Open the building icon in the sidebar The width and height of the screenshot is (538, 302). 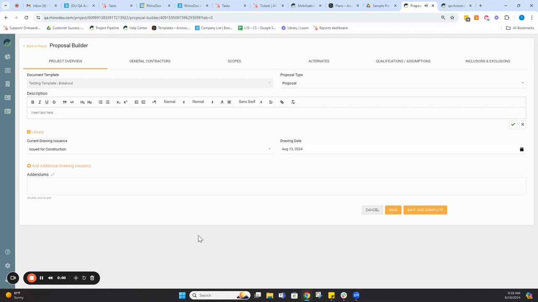[7, 84]
